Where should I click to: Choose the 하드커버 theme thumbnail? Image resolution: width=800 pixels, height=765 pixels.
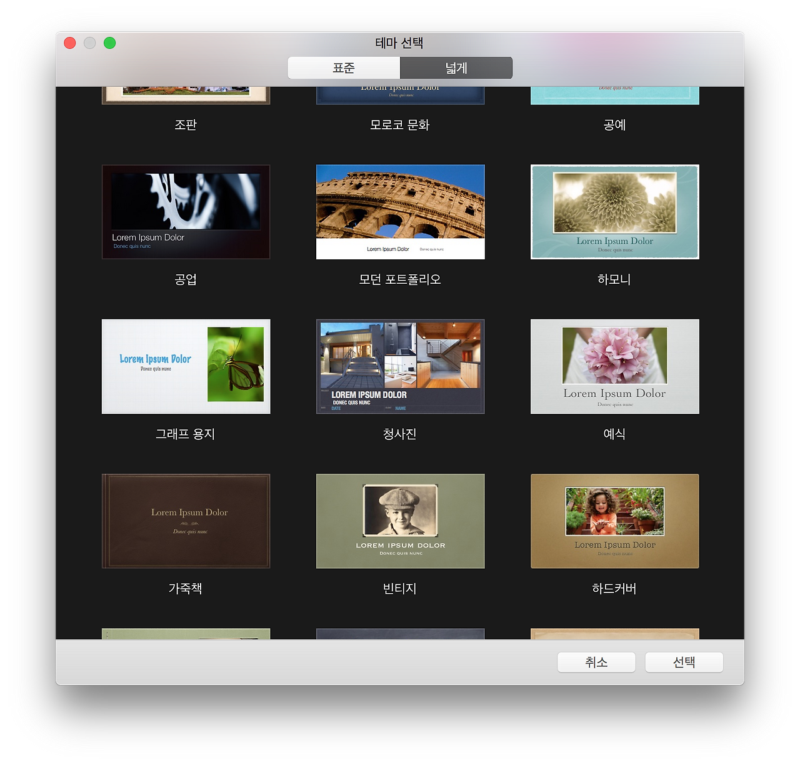(614, 521)
